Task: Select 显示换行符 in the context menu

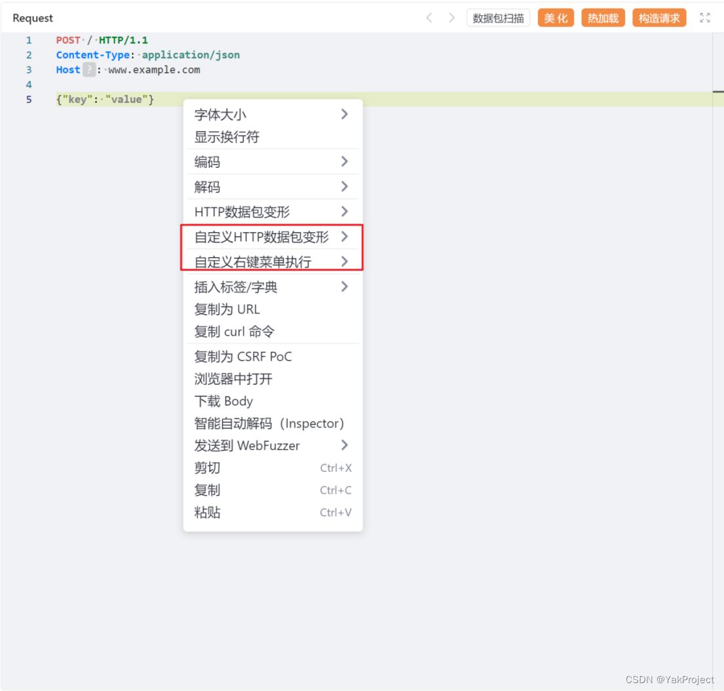Action: tap(273, 137)
